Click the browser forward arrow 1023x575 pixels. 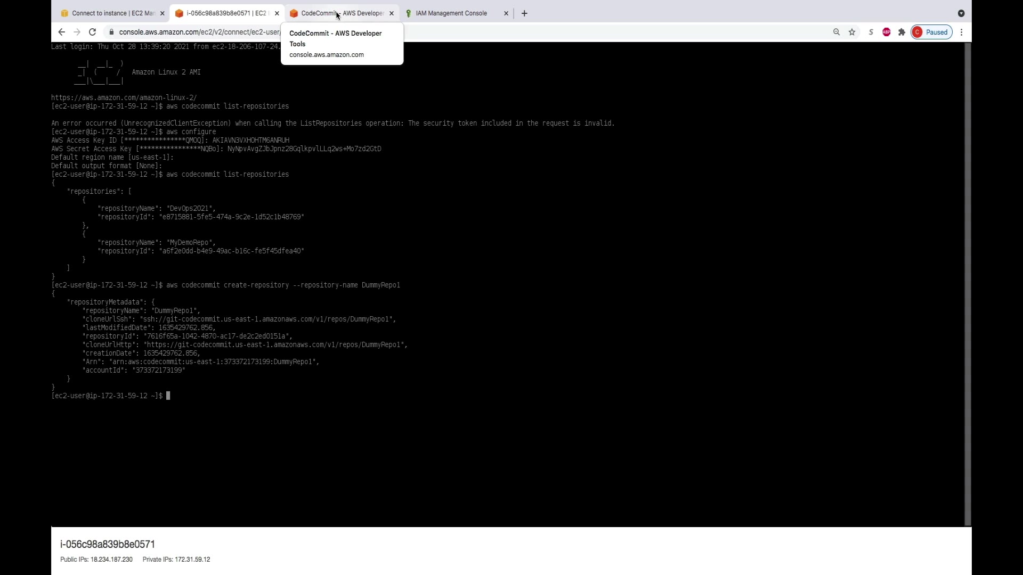coord(77,32)
